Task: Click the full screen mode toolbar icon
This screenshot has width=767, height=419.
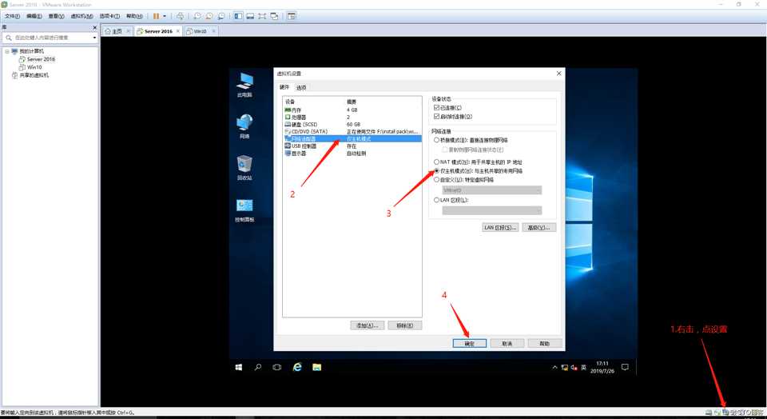Action: click(262, 16)
